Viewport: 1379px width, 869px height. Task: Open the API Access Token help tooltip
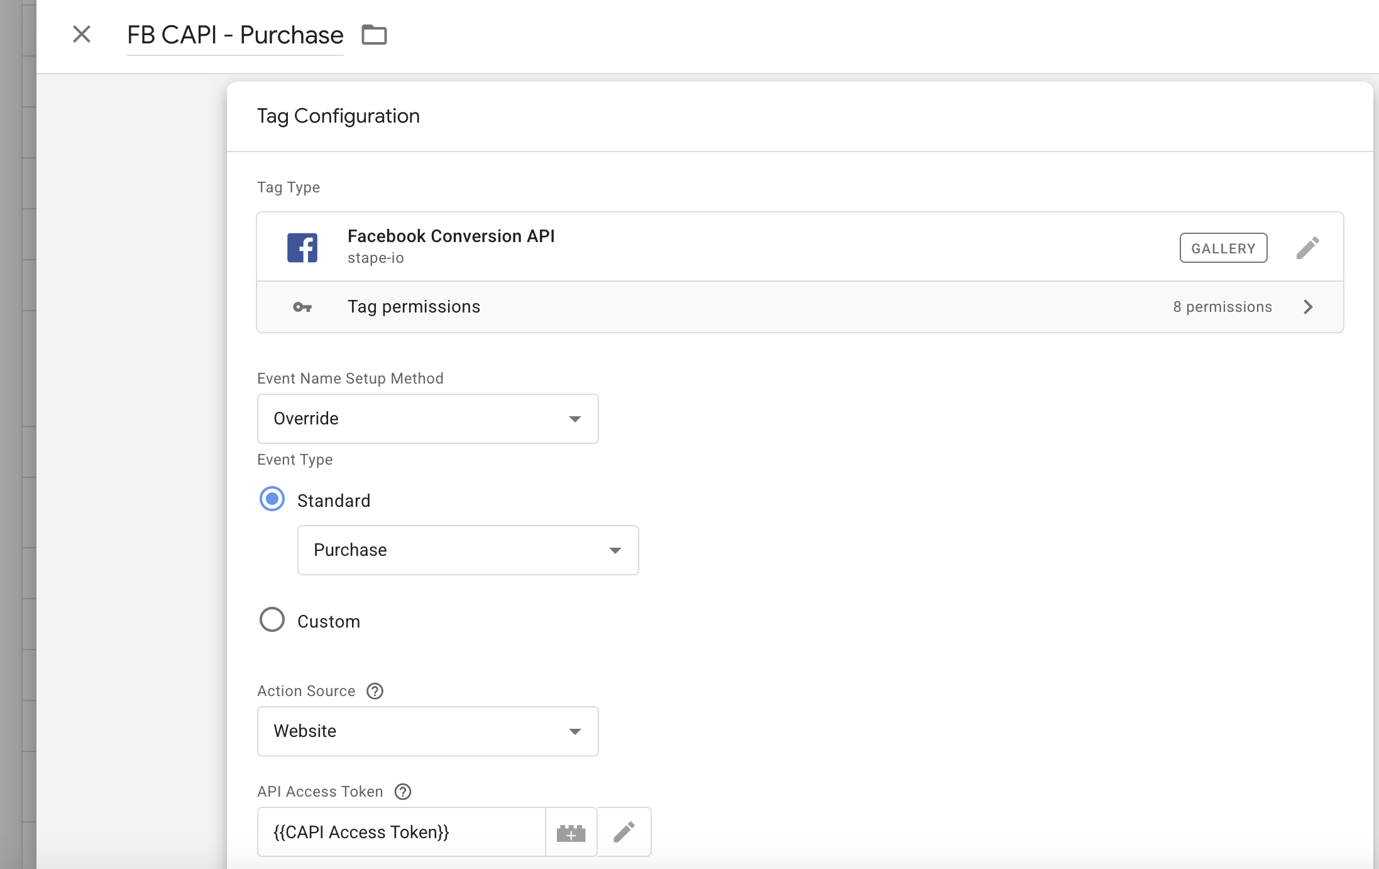(403, 792)
